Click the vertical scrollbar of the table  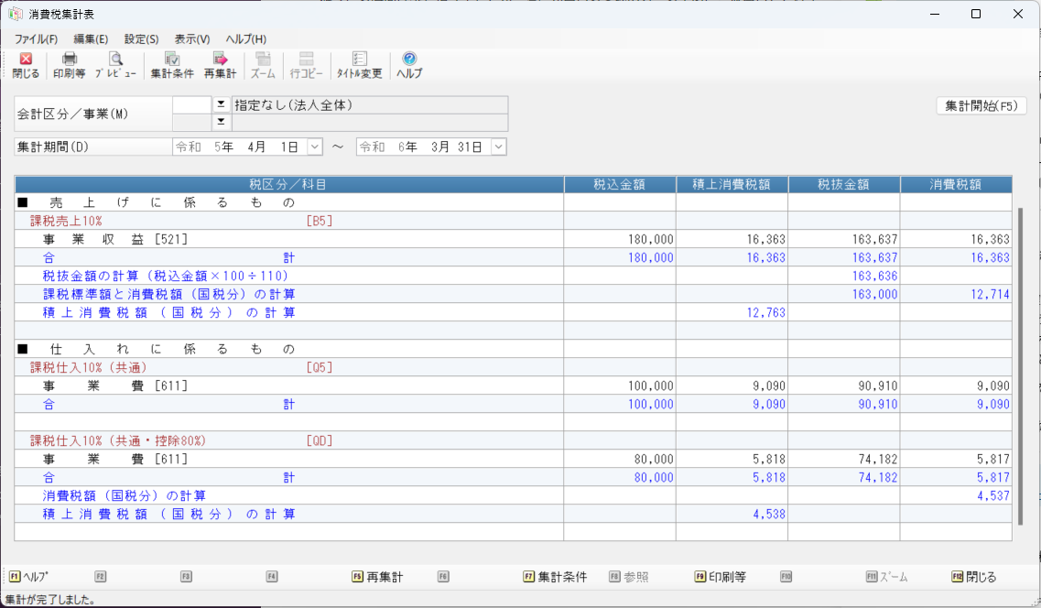[1021, 366]
